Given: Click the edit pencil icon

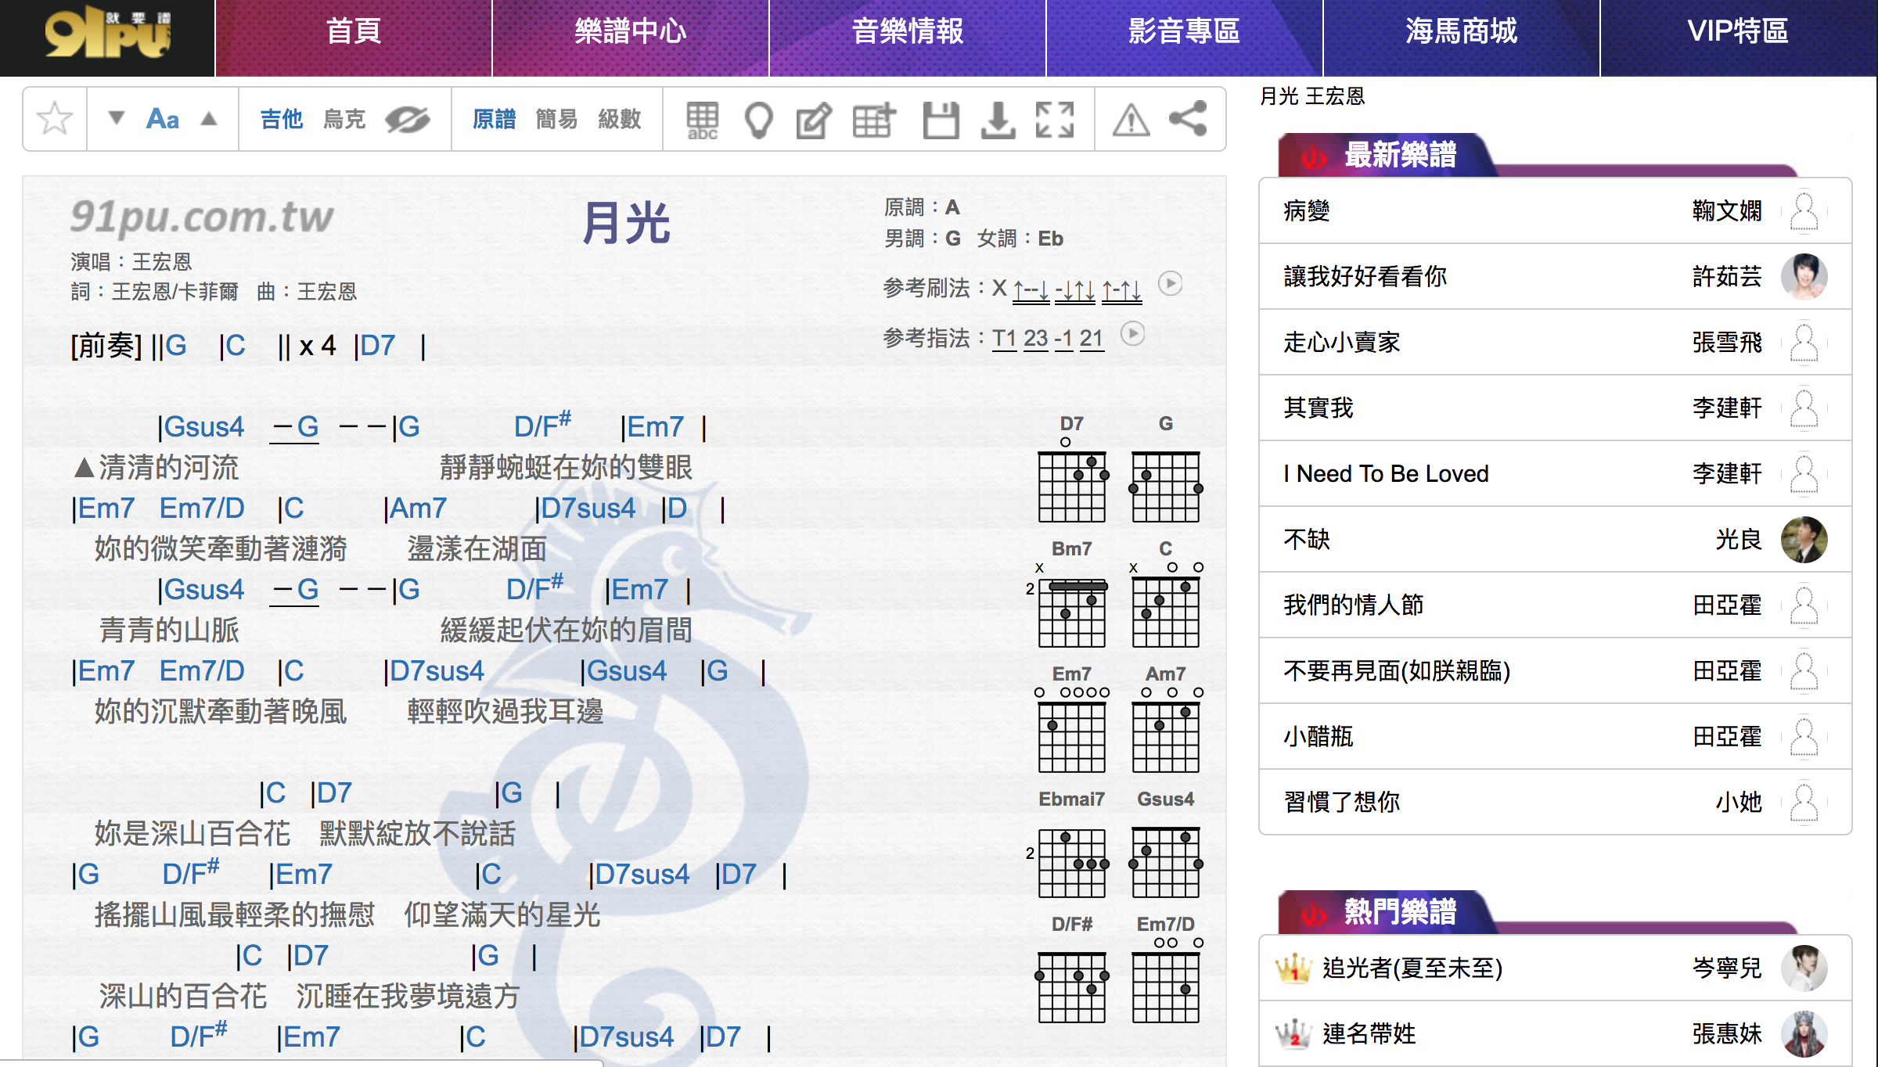Looking at the screenshot, I should (815, 120).
